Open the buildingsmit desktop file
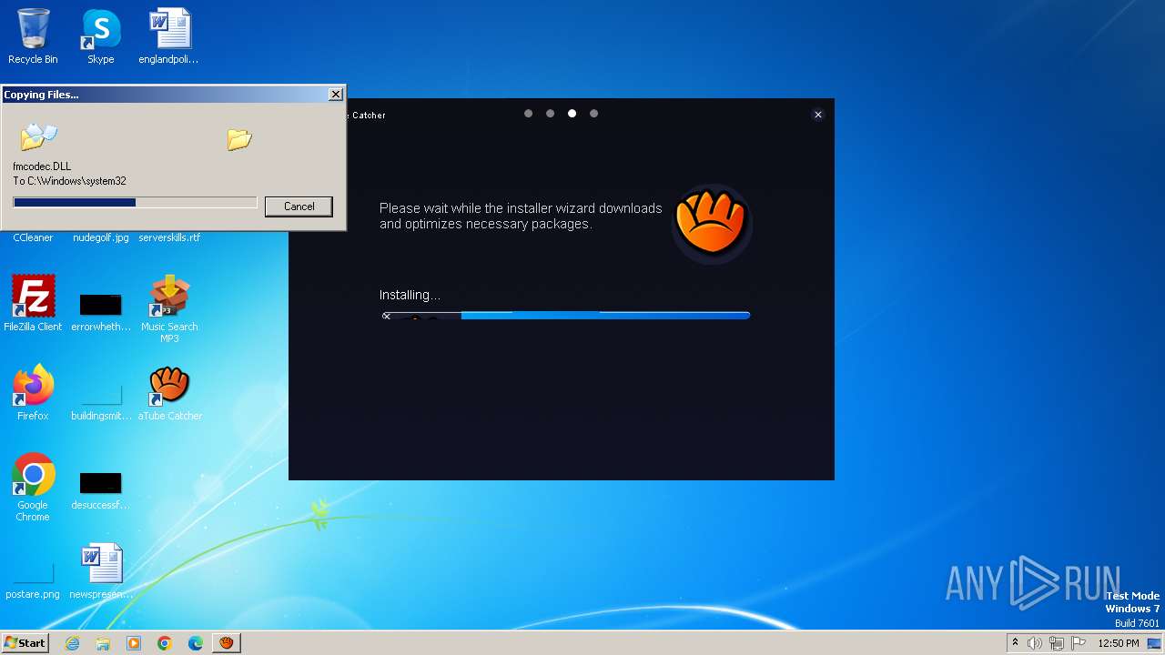The height and width of the screenshot is (655, 1165). 100,401
